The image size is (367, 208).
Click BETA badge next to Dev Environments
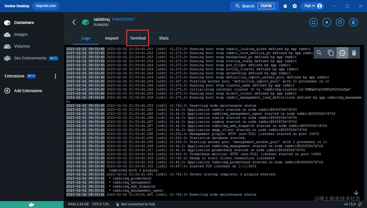click(53, 58)
